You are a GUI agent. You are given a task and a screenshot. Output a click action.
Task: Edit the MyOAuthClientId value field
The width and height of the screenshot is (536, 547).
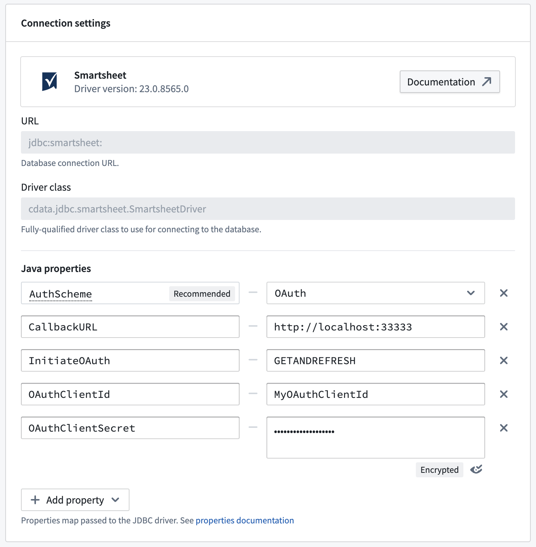pos(375,394)
